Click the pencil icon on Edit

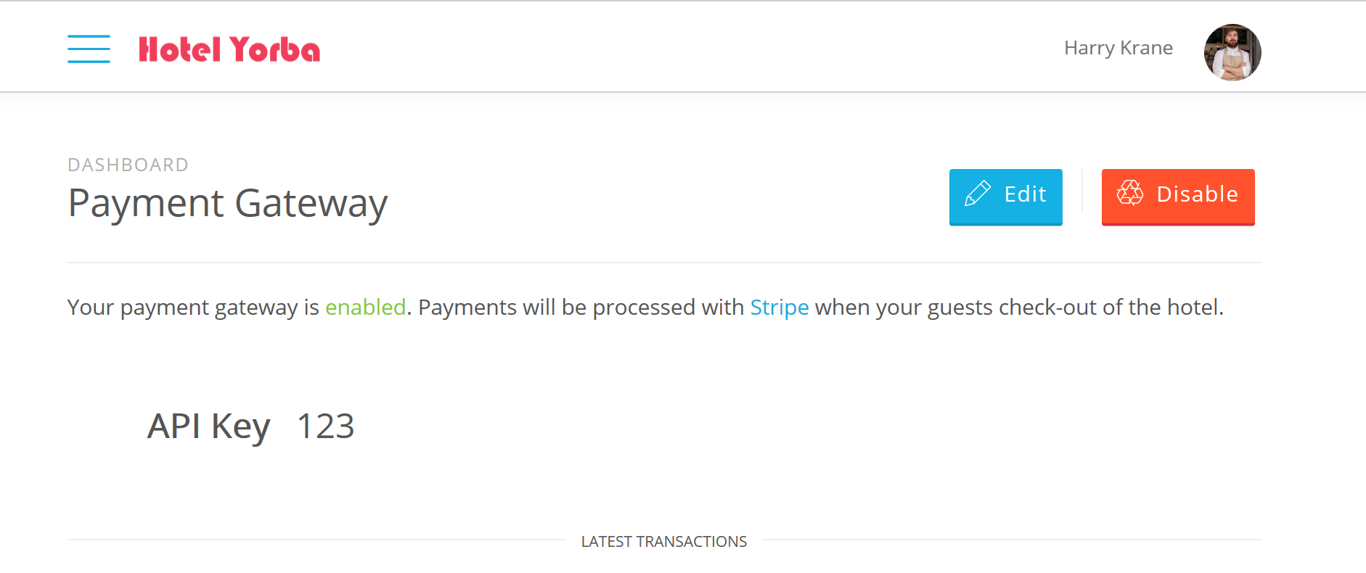(x=977, y=194)
